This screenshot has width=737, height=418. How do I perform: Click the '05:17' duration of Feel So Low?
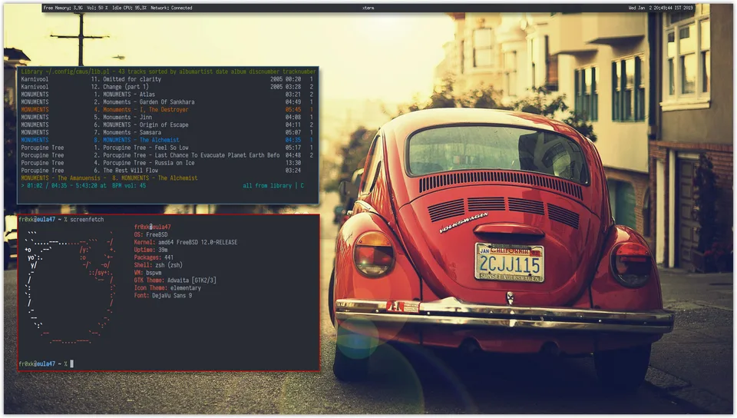click(x=292, y=148)
